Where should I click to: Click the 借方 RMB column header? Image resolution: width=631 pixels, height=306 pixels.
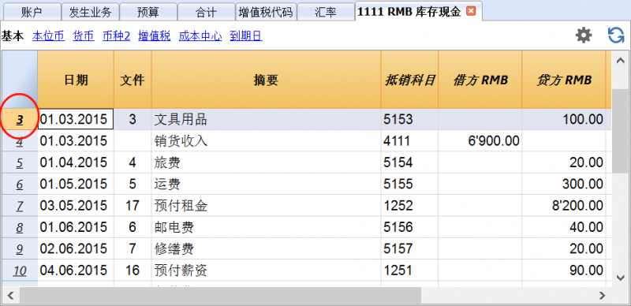(x=480, y=80)
